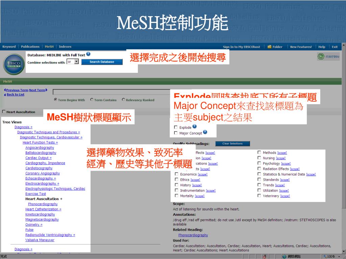The height and width of the screenshot is (259, 346).
Task: Enable the Explode checkbox
Action: click(176, 127)
